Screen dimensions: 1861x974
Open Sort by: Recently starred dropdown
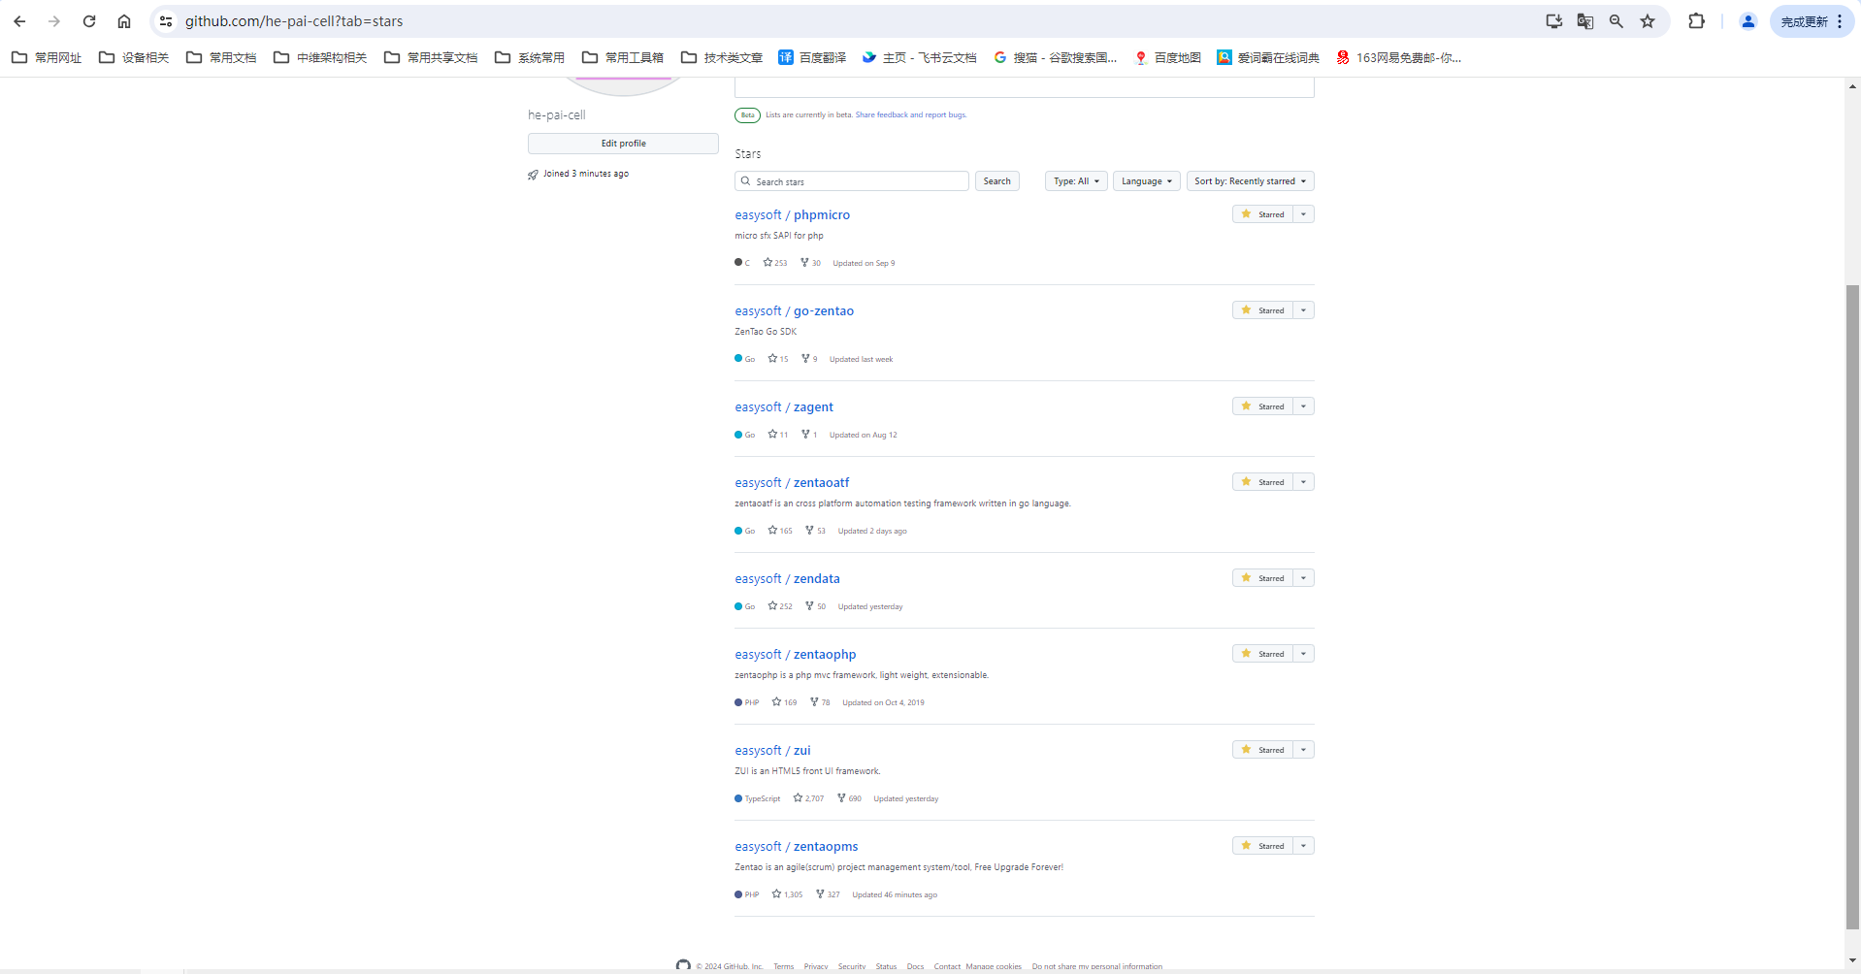pos(1251,181)
